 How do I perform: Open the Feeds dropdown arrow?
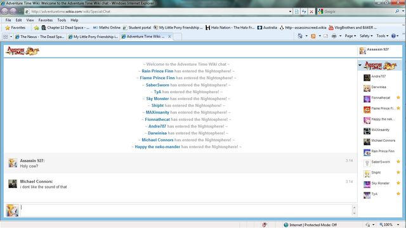[x=320, y=36]
